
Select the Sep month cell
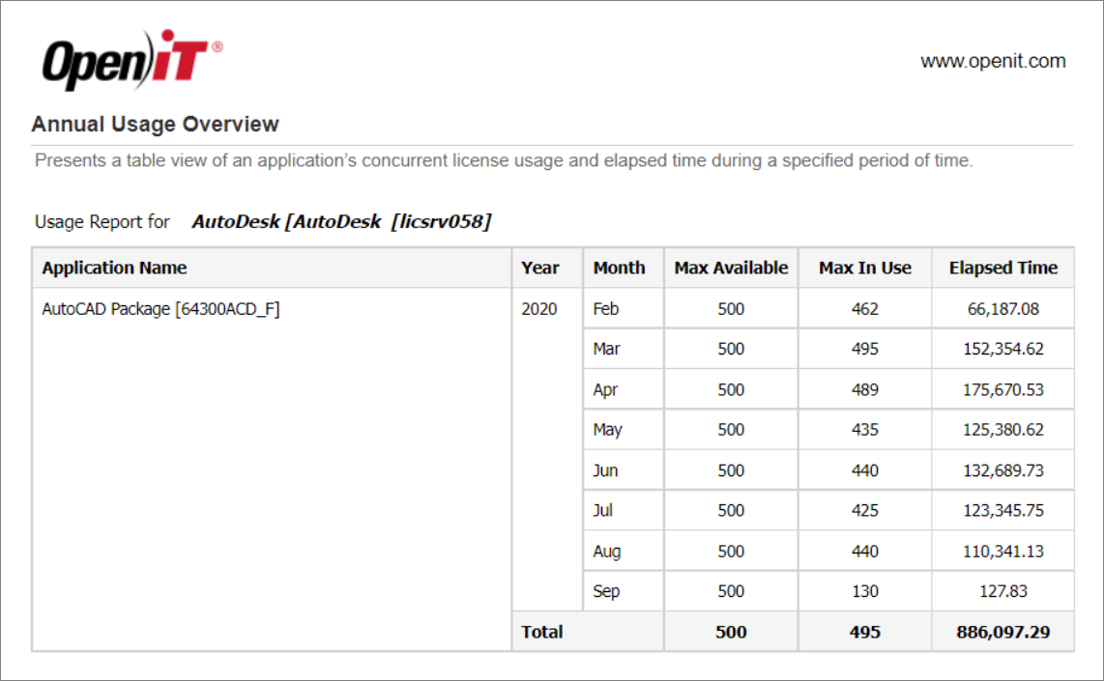coord(624,591)
